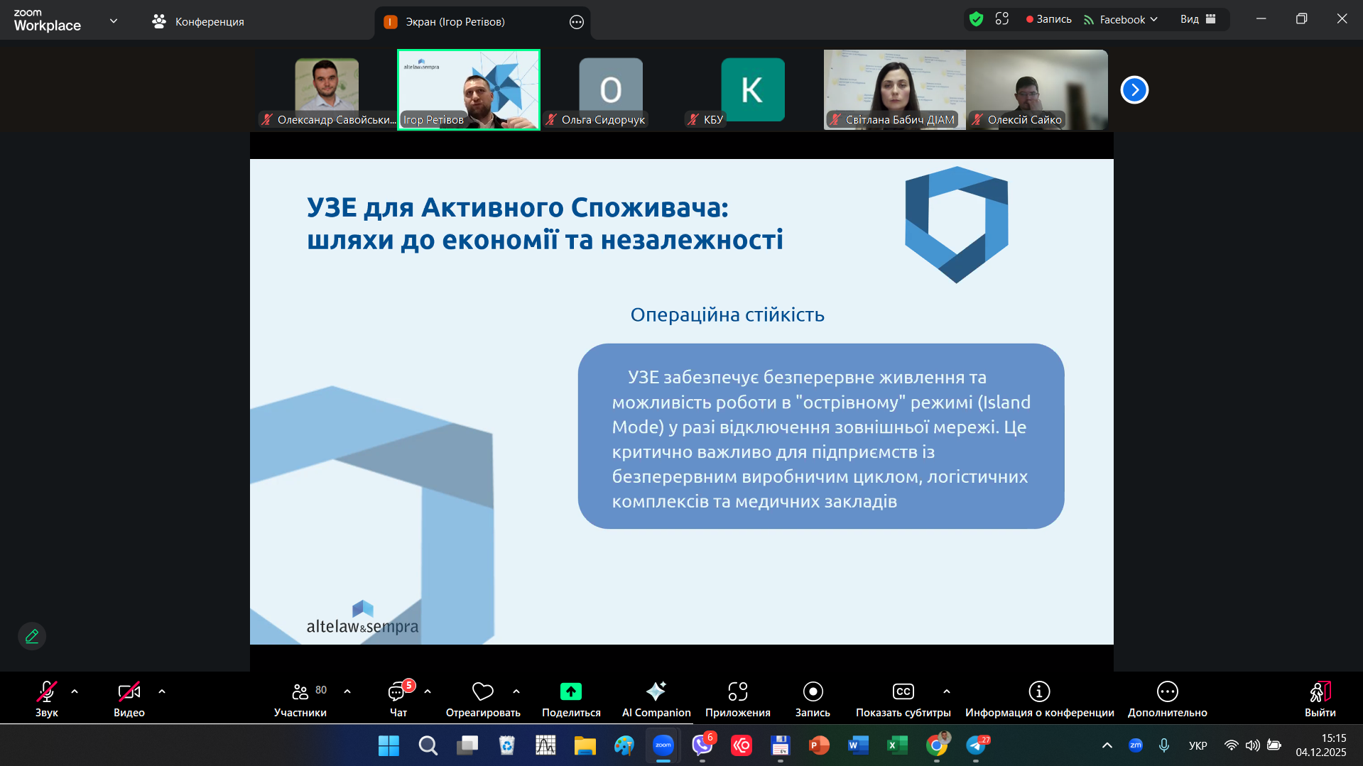
Task: Open the Дополнительно more menu
Action: (1167, 691)
